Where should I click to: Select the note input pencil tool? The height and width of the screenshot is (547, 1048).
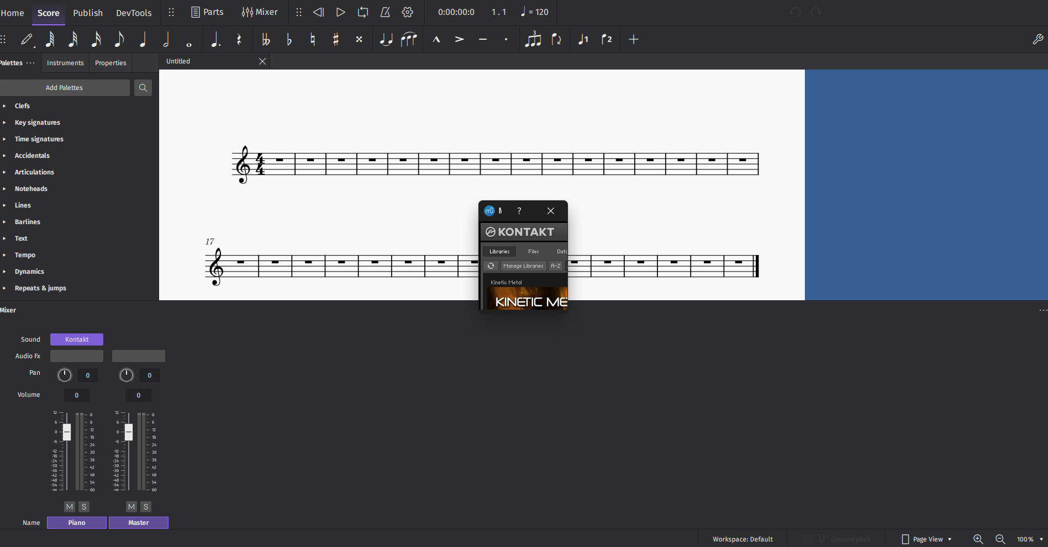click(26, 39)
